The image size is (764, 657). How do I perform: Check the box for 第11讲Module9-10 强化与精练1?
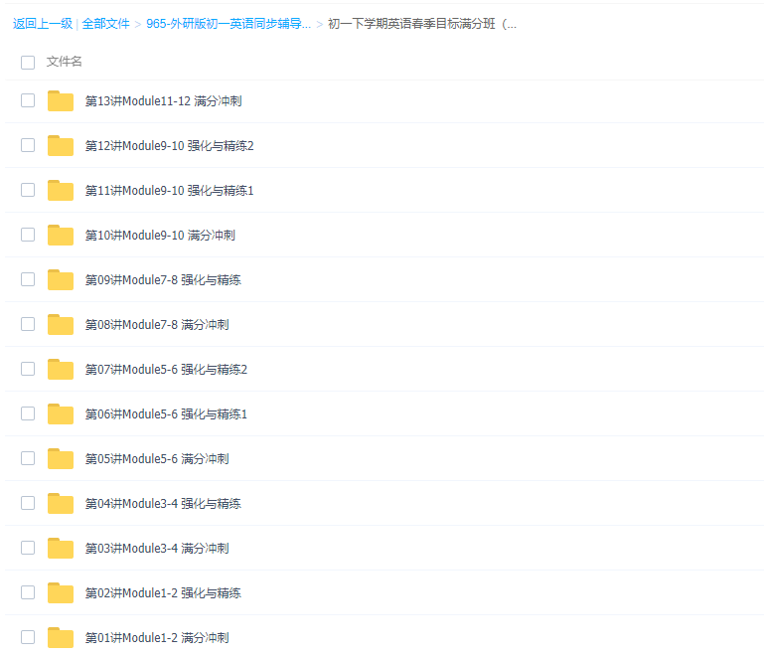click(28, 190)
